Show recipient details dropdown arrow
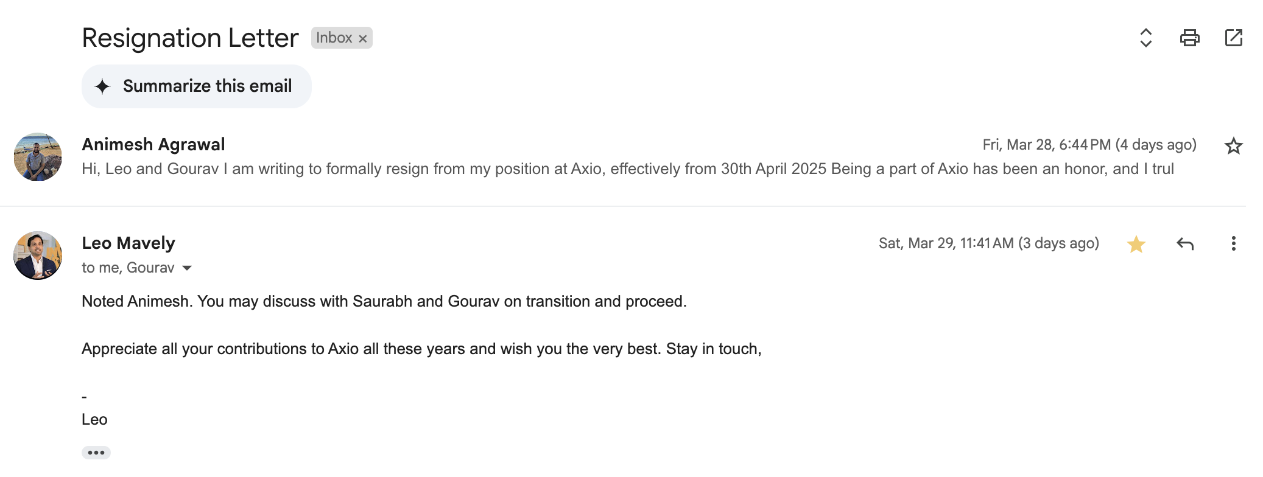 click(187, 268)
